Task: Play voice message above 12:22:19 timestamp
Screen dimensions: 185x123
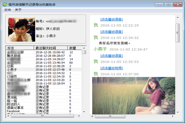Action: point(112,19)
